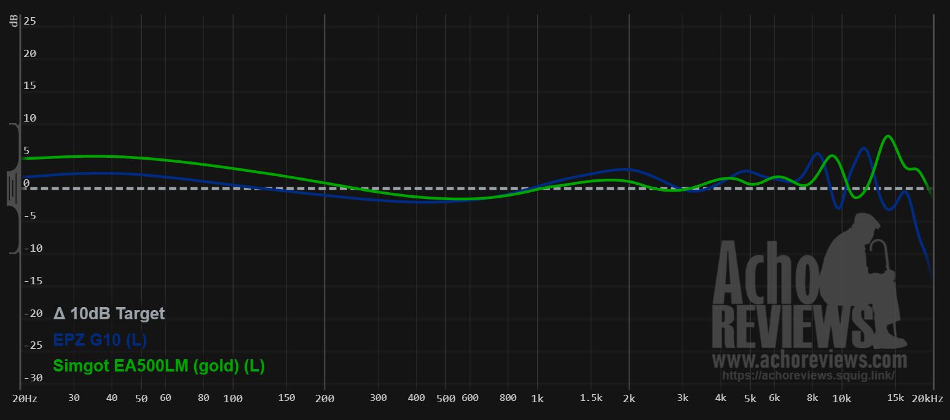Click the vertical scale slider handle on the dB axis
This screenshot has width=950, height=420.
click(x=14, y=188)
